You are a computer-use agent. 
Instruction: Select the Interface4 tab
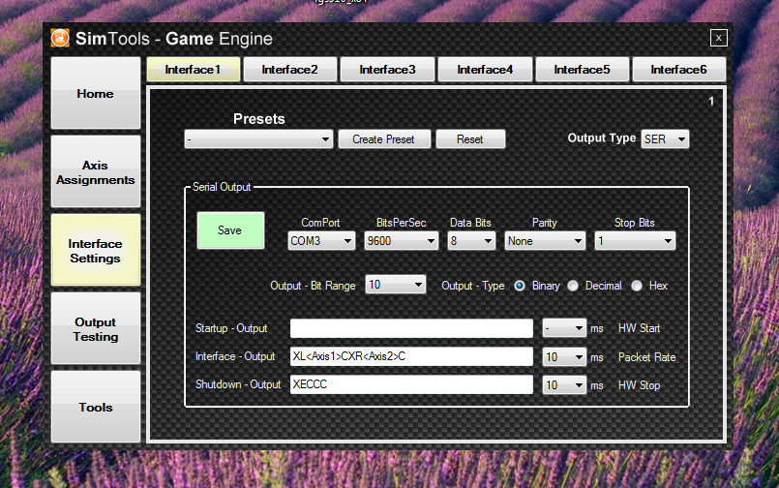point(485,70)
